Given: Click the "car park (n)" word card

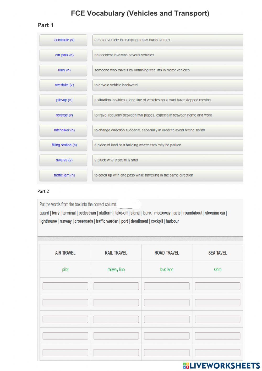Looking at the screenshot, I should (x=63, y=55).
